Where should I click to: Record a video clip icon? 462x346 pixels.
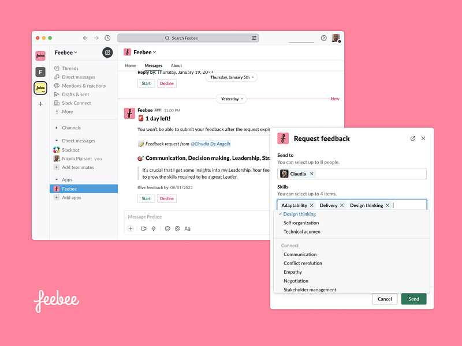[x=144, y=228]
